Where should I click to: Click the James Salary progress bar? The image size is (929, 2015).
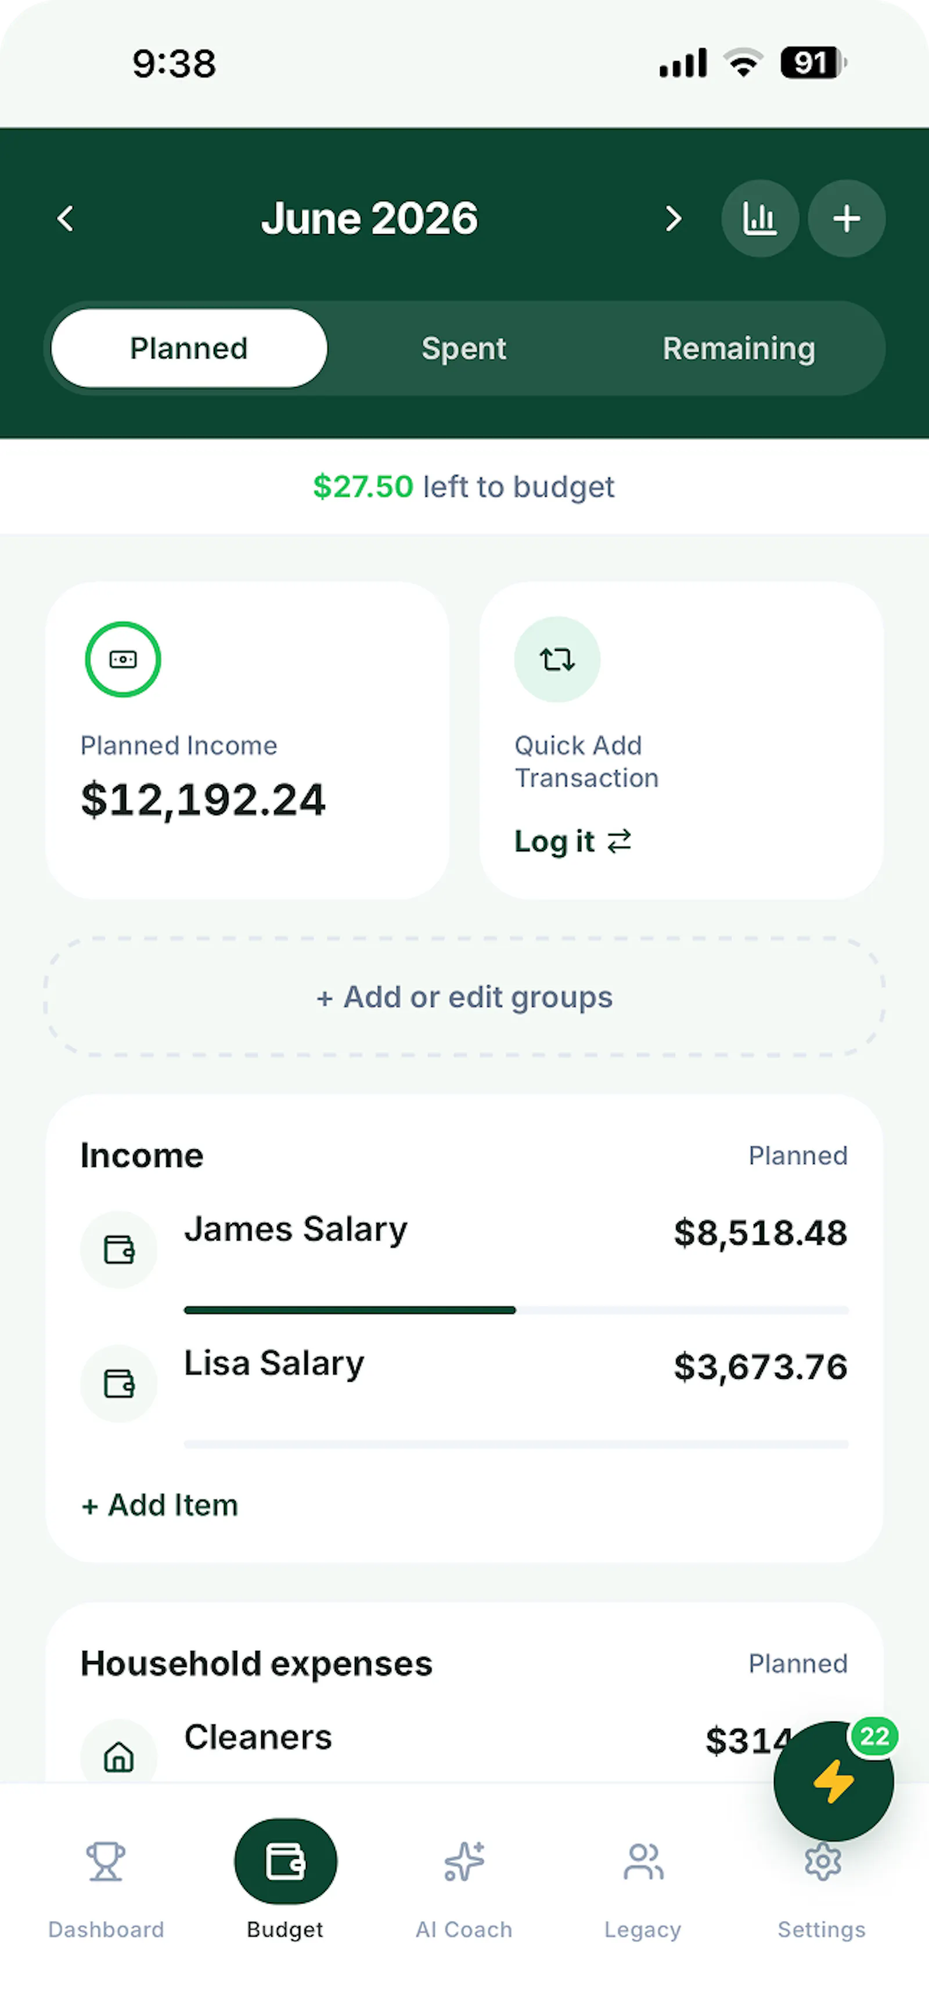tap(516, 1310)
